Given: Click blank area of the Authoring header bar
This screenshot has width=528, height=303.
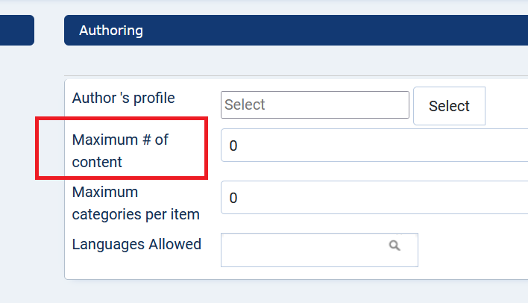Looking at the screenshot, I should click(x=337, y=31).
